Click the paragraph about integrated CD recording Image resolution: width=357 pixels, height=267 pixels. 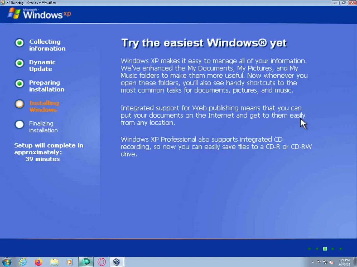pos(216,146)
